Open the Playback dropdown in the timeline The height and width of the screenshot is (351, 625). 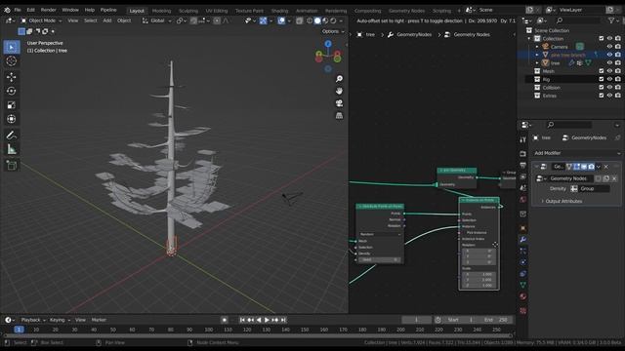click(33, 320)
